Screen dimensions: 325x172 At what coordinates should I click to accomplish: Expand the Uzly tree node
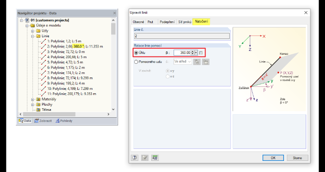(x=32, y=31)
